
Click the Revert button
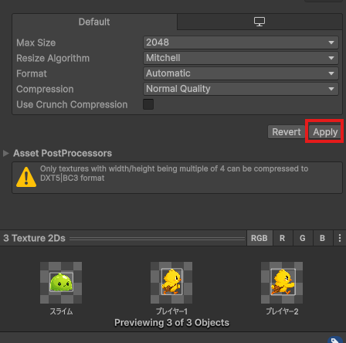tap(287, 132)
